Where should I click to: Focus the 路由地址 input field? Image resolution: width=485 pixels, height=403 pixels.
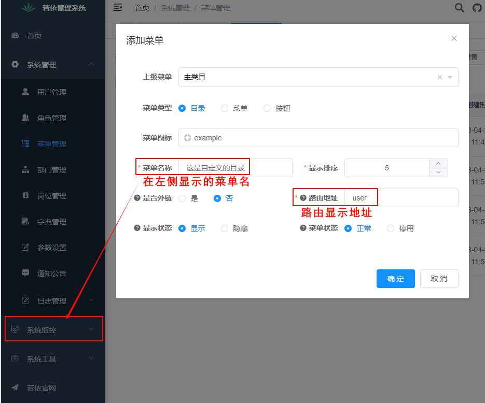click(401, 198)
